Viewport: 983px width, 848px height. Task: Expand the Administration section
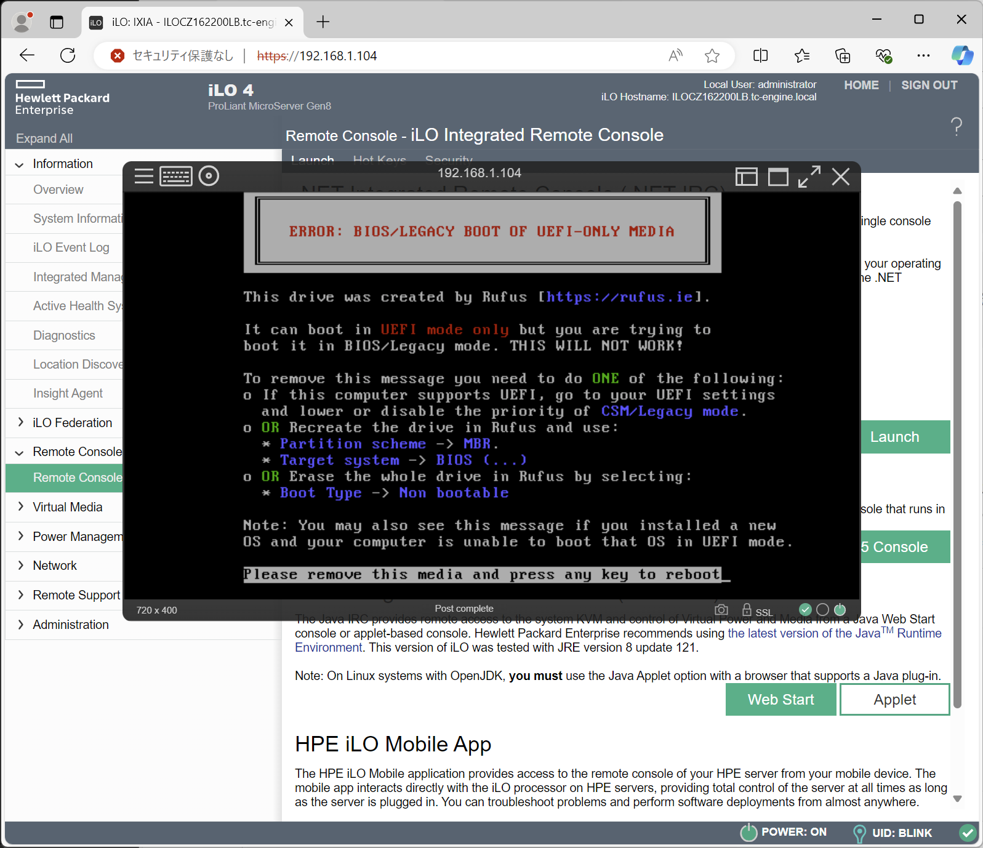coord(20,624)
